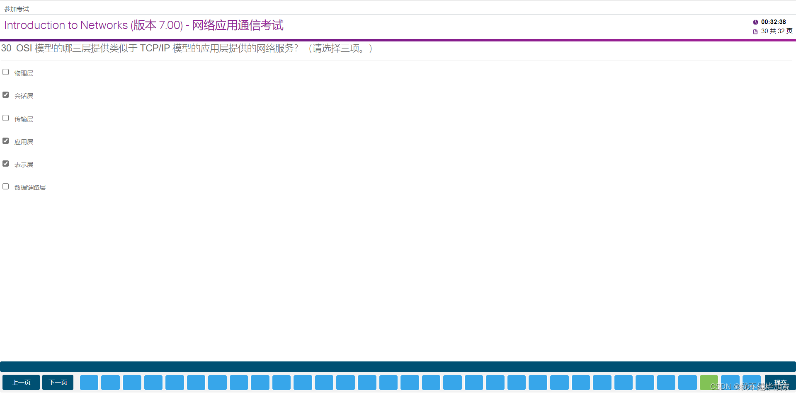
Task: Click the clock icon beside the timer
Action: click(x=755, y=22)
